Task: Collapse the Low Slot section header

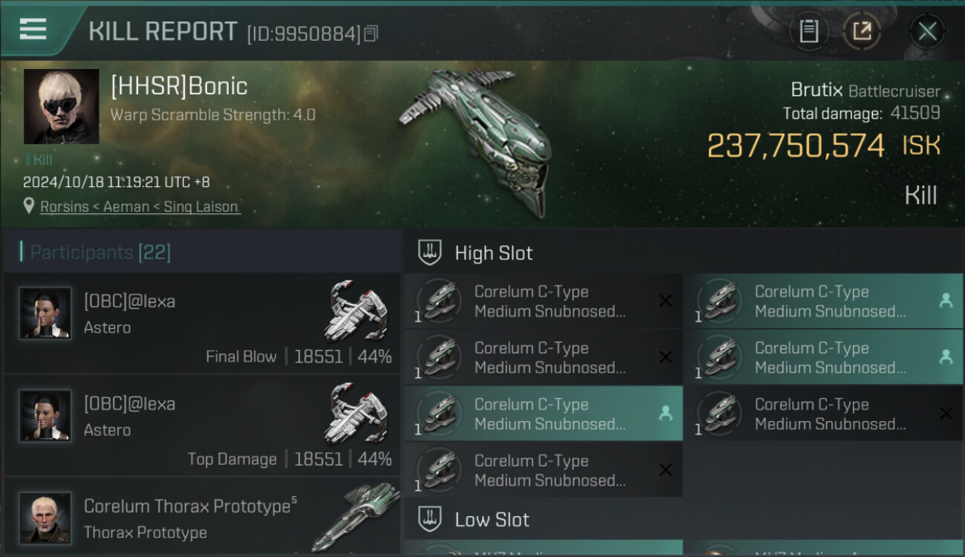Action: 492,519
